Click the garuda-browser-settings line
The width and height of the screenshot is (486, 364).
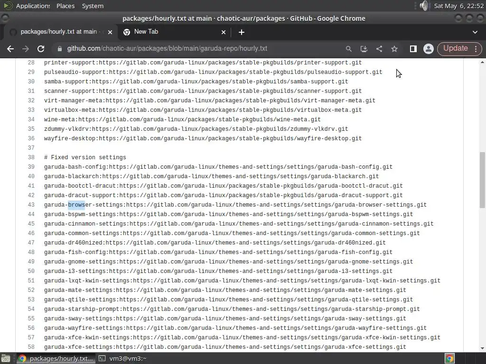coord(235,205)
